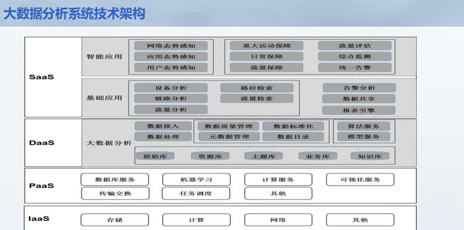Click the 重大活动保障 box
This screenshot has width=464, height=230.
pyautogui.click(x=266, y=45)
